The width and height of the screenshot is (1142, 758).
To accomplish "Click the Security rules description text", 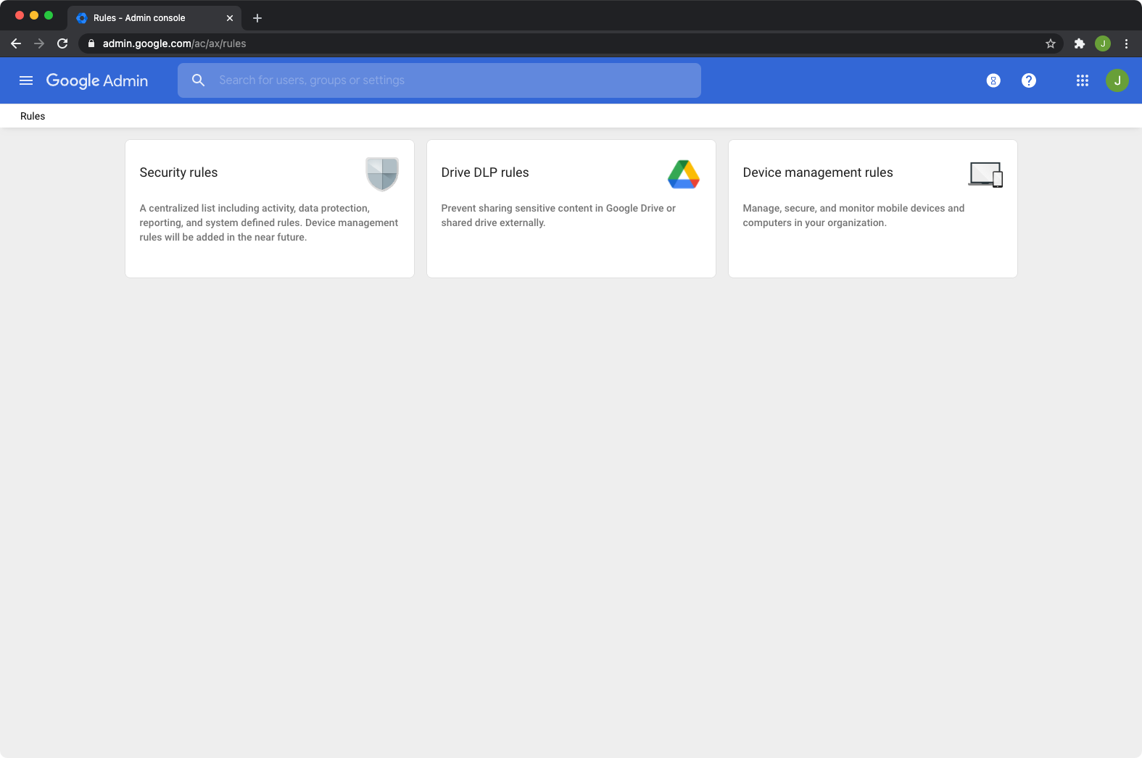I will [x=269, y=222].
